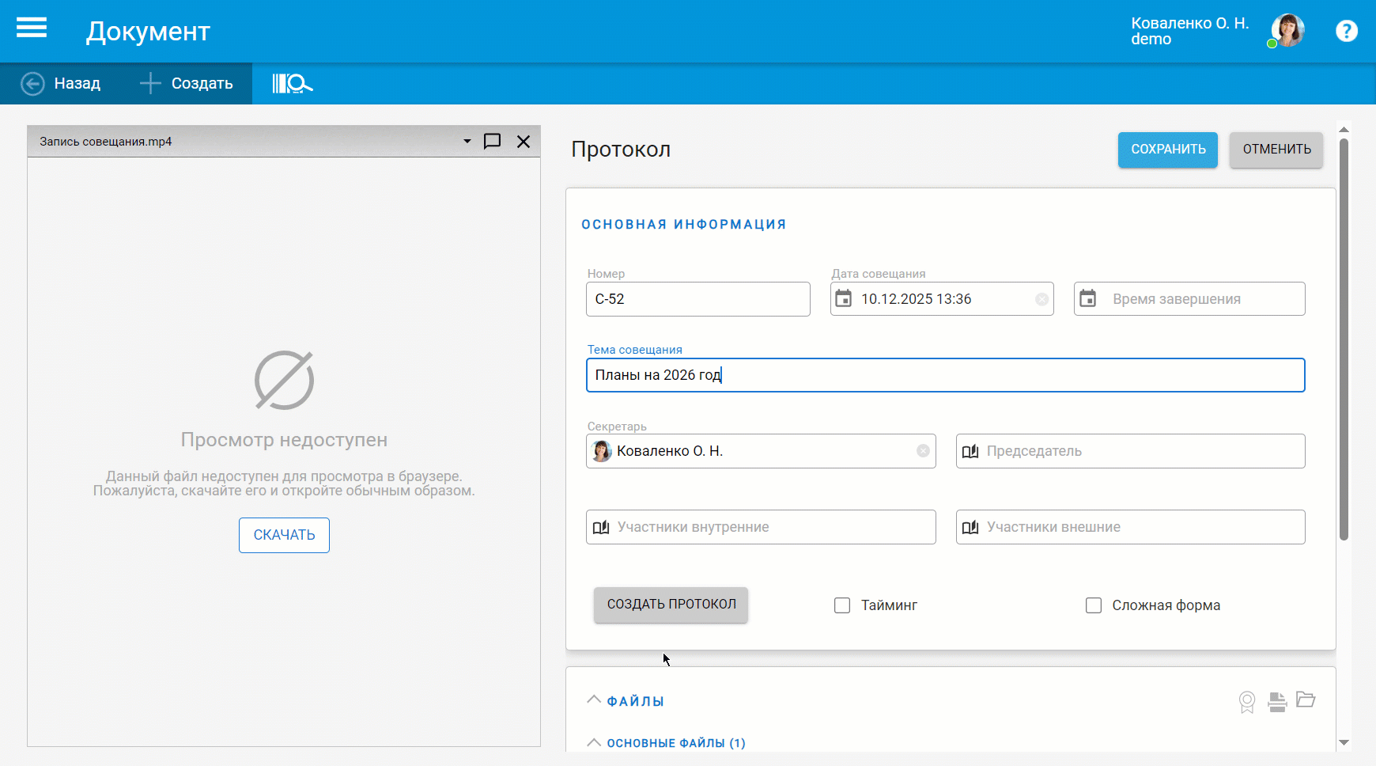
Task: Click the signature certificate icon in Файлы
Action: click(1247, 701)
